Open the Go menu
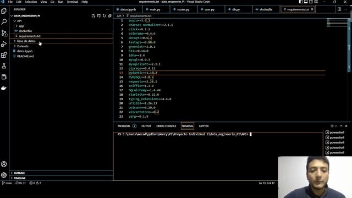Screen dimensions: 352x198 (52, 2)
